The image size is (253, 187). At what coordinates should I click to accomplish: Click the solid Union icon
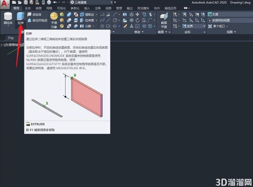pos(69,15)
